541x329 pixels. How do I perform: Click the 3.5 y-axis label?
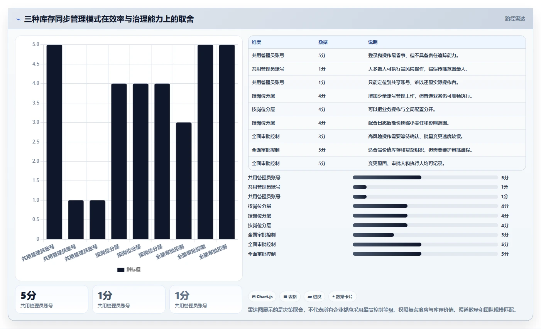[36, 103]
